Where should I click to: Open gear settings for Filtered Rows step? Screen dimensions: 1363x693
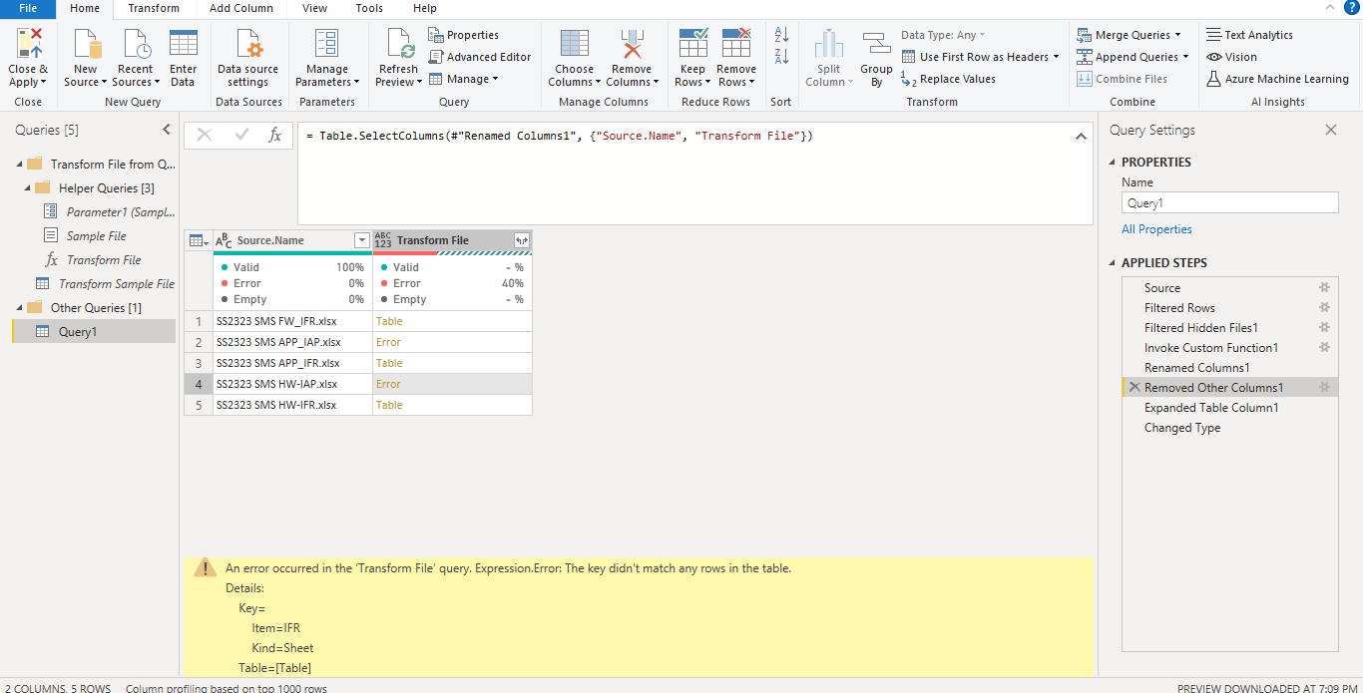pos(1324,307)
